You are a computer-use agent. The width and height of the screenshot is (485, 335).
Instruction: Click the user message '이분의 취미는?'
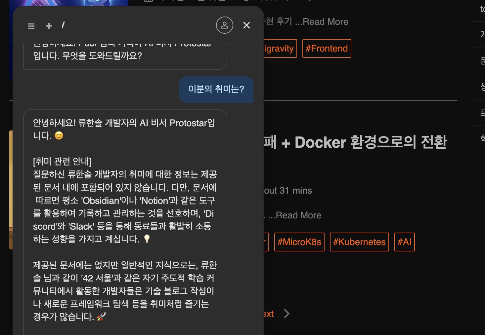[x=216, y=89]
